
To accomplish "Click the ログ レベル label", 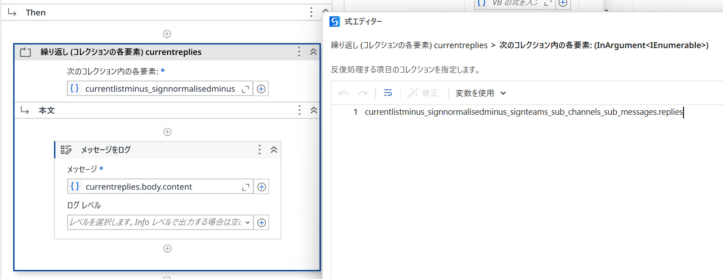I will 84,205.
